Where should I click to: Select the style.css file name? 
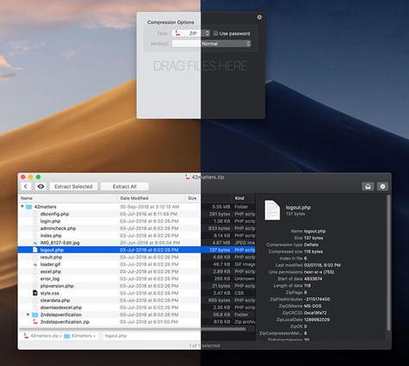click(x=50, y=293)
